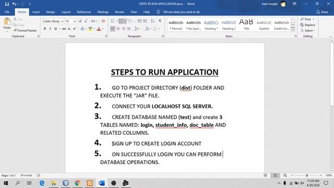
Task: Open the Calibri font name dropdown
Action: pyautogui.click(x=62, y=21)
